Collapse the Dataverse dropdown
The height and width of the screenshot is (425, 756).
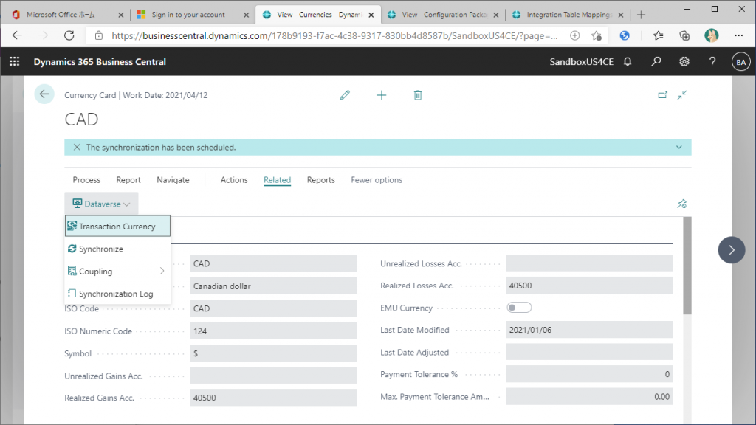[101, 204]
